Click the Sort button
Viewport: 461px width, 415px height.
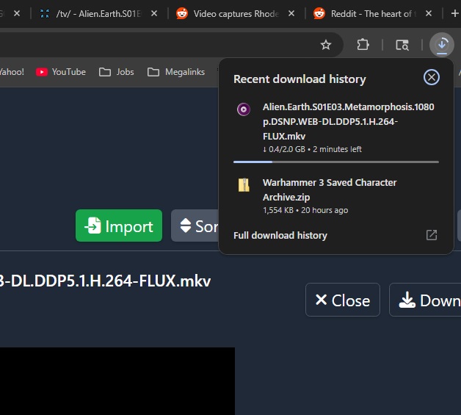195,225
